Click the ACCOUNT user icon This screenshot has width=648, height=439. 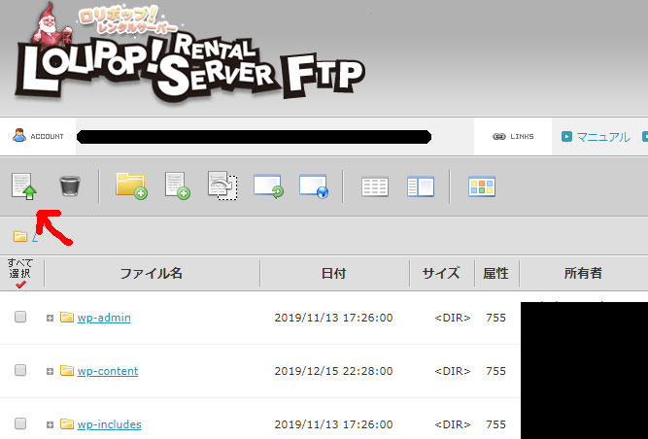19,135
